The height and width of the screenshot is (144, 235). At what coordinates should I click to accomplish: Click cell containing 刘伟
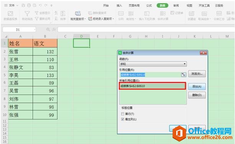pos(20,99)
